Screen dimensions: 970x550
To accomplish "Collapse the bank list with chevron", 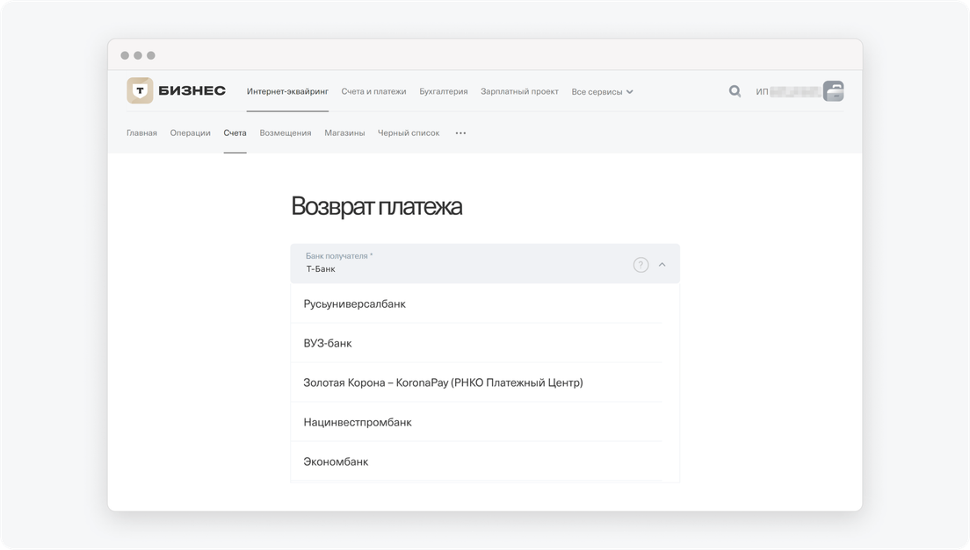I will [x=662, y=265].
